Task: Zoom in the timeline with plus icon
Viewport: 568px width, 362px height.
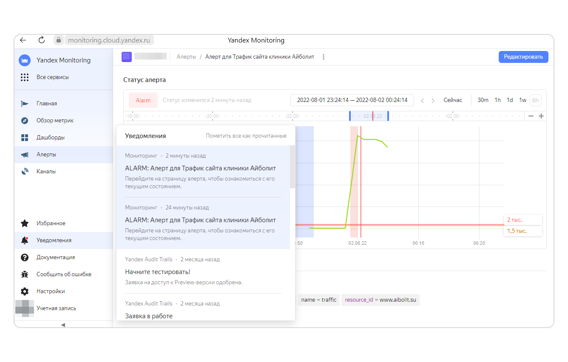Action: tap(541, 116)
